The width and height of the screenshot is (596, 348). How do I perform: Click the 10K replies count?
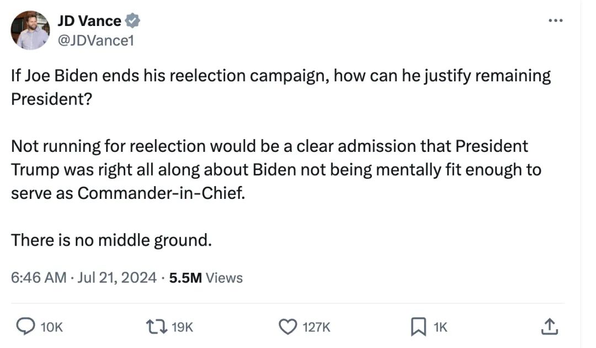52,328
